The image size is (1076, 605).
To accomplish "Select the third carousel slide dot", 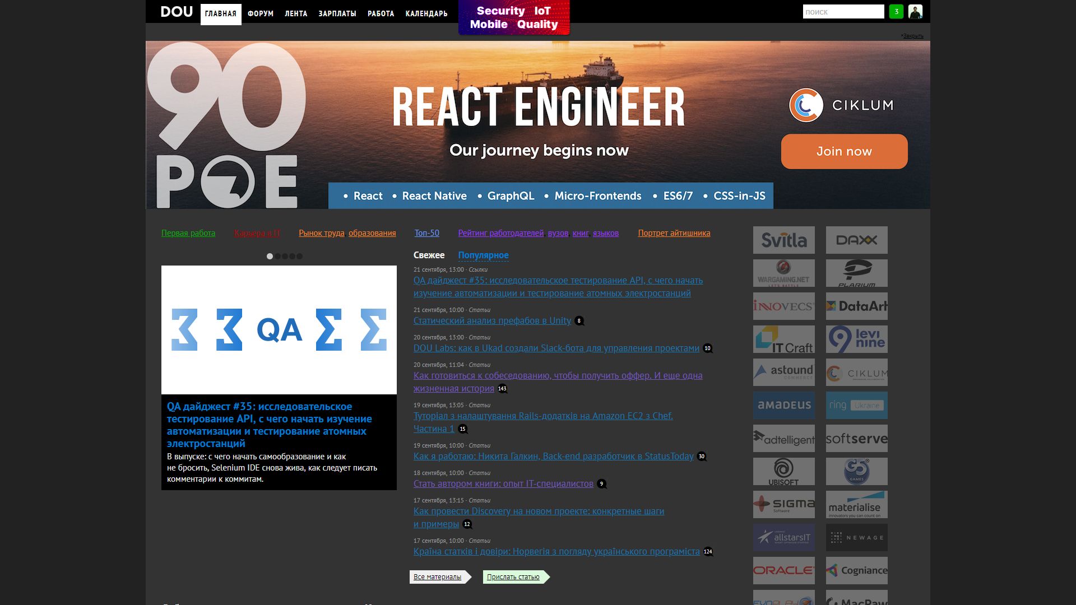I will pyautogui.click(x=285, y=257).
